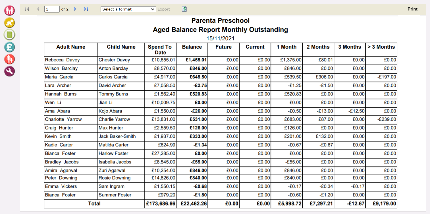This screenshot has height=214, width=430.
Task: Click the £132.00 2 months value
Action: [325, 136]
